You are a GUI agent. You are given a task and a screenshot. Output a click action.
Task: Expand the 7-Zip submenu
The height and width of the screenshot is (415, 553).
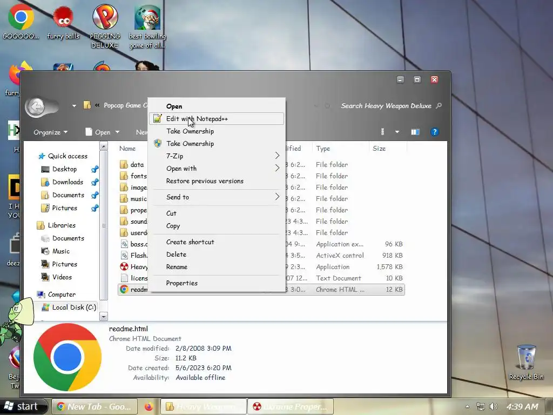[217, 156]
